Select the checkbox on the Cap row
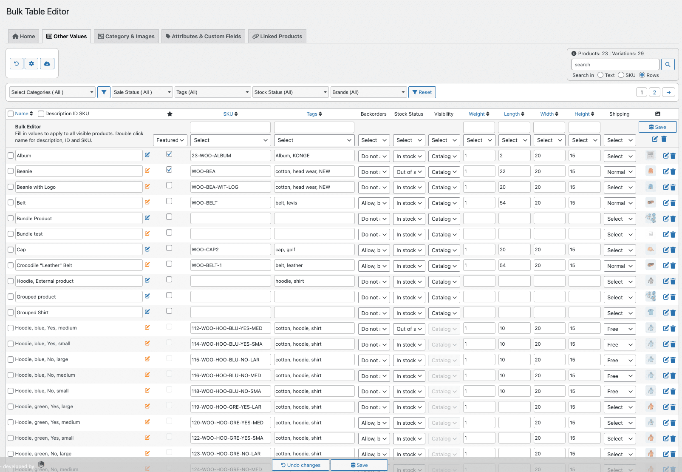 [x=10, y=250]
